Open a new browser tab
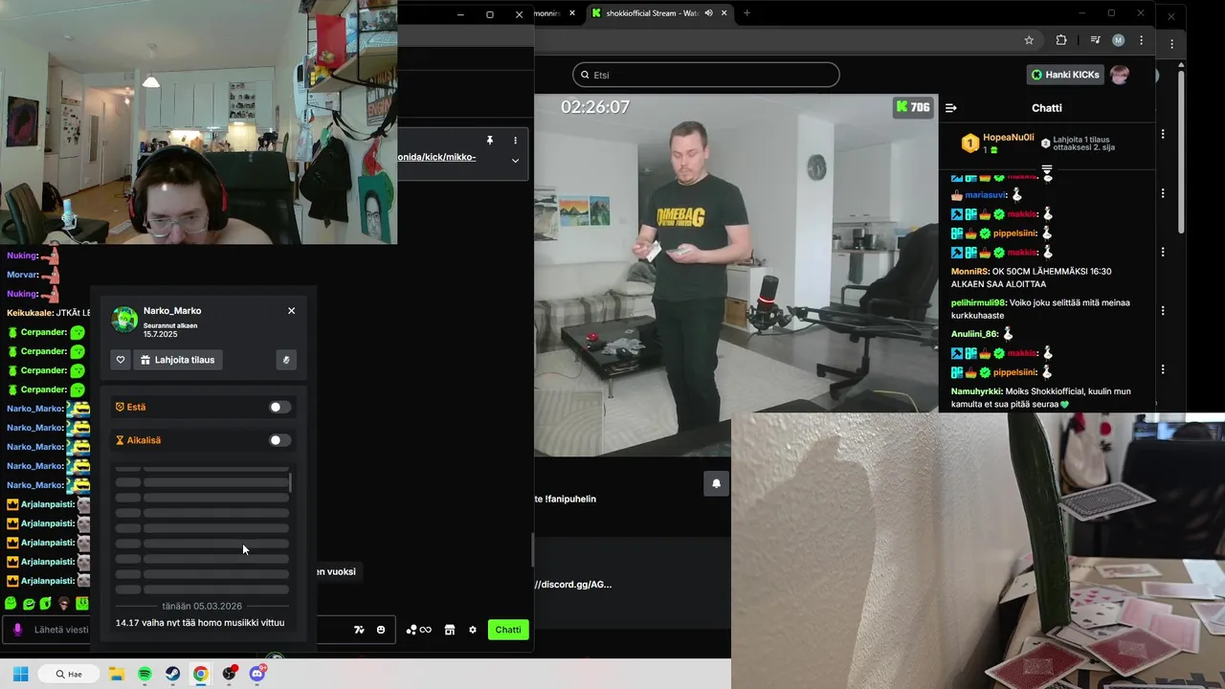 tap(746, 13)
